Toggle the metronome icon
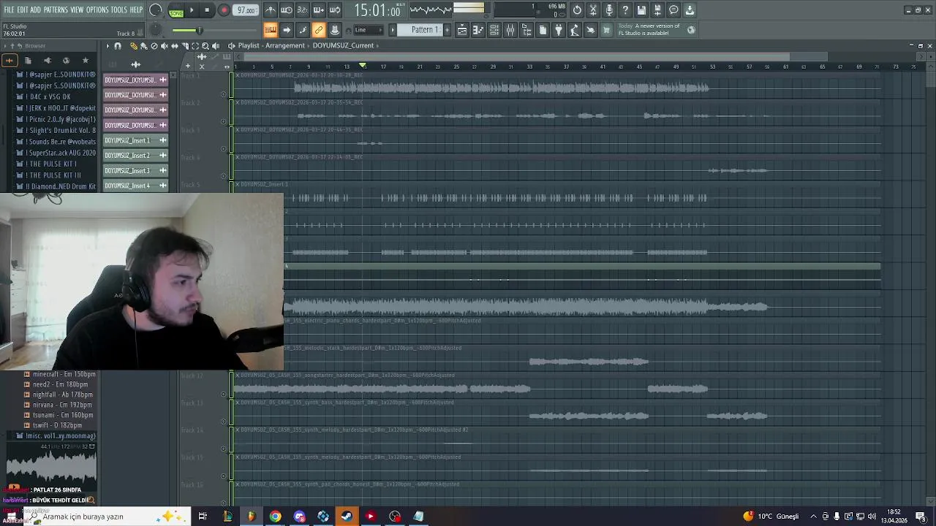 click(271, 10)
